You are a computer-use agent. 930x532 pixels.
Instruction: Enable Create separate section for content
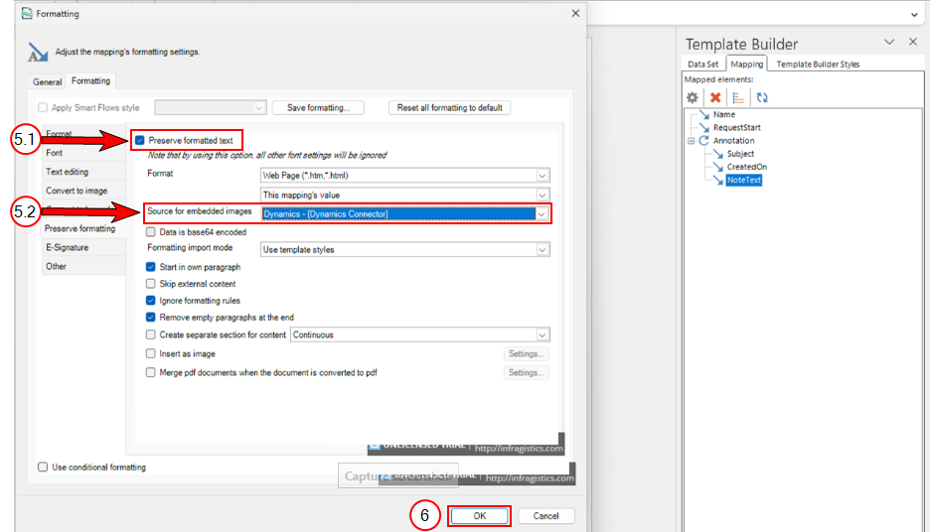(151, 334)
